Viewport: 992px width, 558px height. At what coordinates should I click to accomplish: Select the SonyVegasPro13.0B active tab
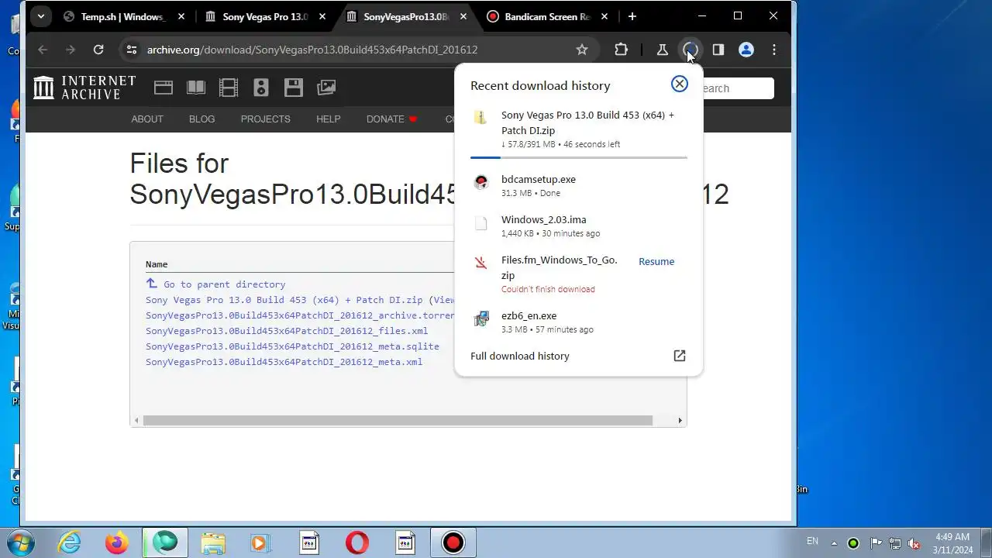coord(406,16)
